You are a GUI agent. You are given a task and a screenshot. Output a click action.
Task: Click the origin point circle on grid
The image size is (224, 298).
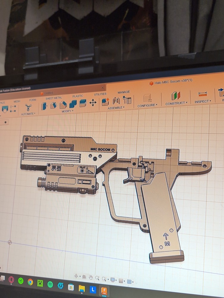pos(10,242)
